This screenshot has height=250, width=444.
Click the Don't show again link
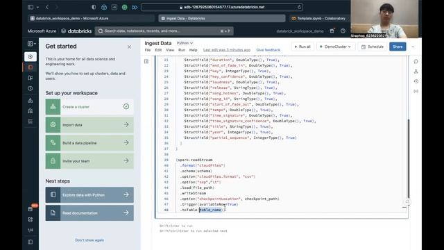[89, 240]
